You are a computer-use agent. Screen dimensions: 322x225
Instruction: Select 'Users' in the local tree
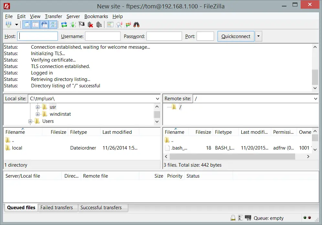click(x=48, y=121)
